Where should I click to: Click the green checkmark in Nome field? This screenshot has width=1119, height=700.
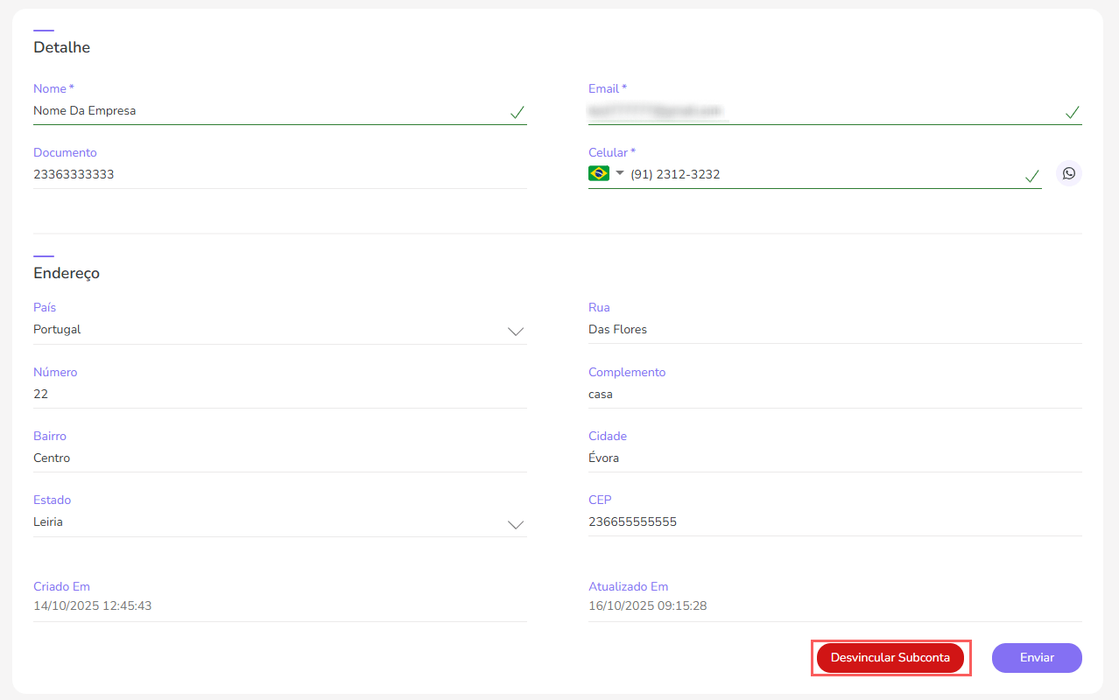click(517, 112)
